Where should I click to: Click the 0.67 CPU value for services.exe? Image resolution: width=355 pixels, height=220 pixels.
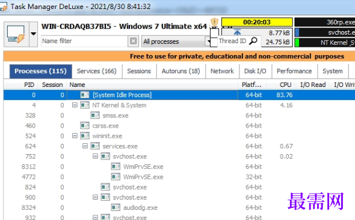[286, 146]
